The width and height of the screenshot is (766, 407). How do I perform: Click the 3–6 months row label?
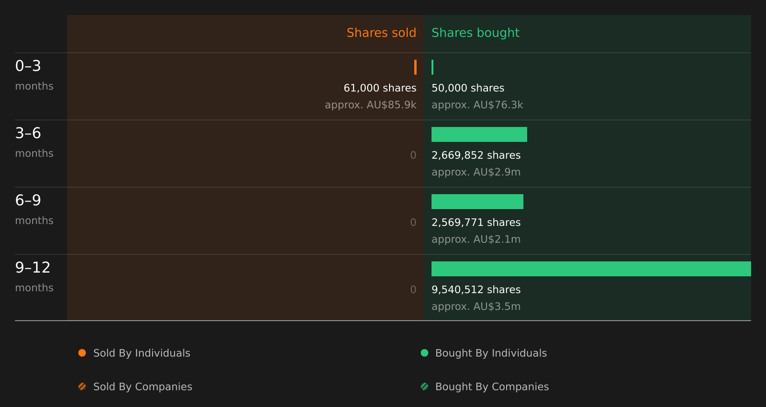(34, 142)
